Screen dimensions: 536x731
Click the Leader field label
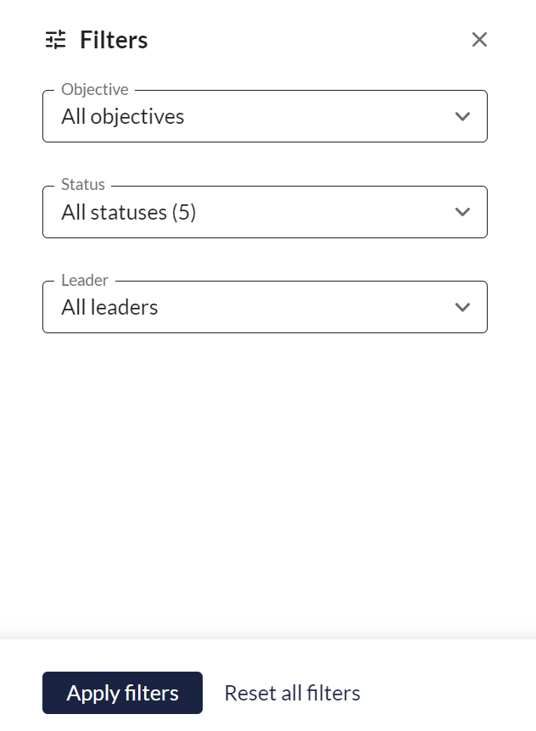85,280
